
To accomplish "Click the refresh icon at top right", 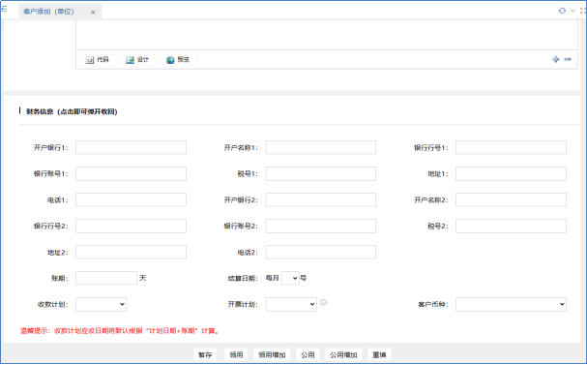I will point(562,11).
